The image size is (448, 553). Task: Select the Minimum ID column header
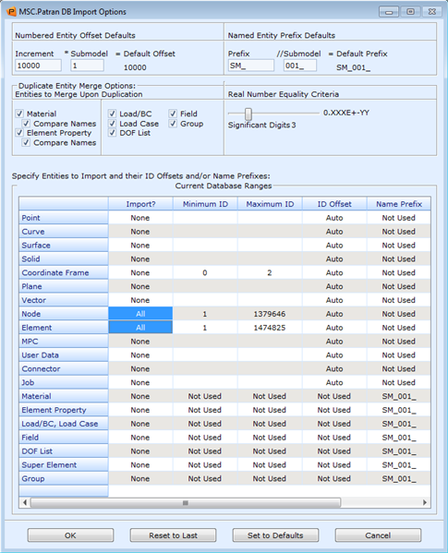(205, 204)
